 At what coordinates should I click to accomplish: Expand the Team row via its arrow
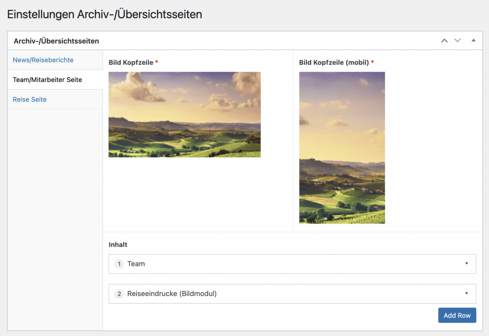tap(466, 264)
